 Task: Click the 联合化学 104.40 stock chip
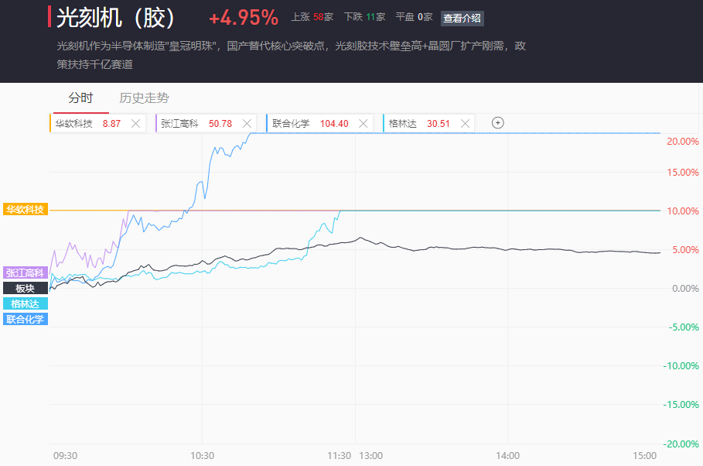click(x=309, y=123)
